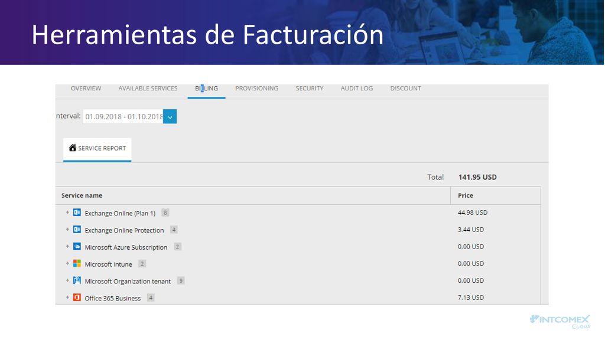The height and width of the screenshot is (340, 605).
Task: Click the Exchange Online (Plan 1) icon
Action: click(x=77, y=212)
